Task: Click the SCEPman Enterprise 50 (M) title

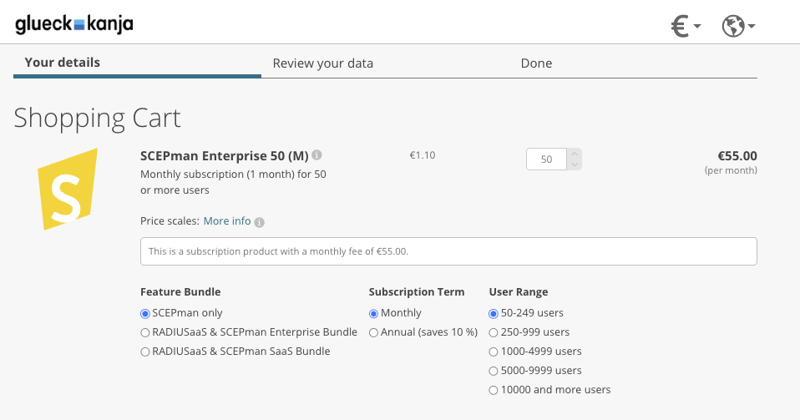Action: click(225, 155)
